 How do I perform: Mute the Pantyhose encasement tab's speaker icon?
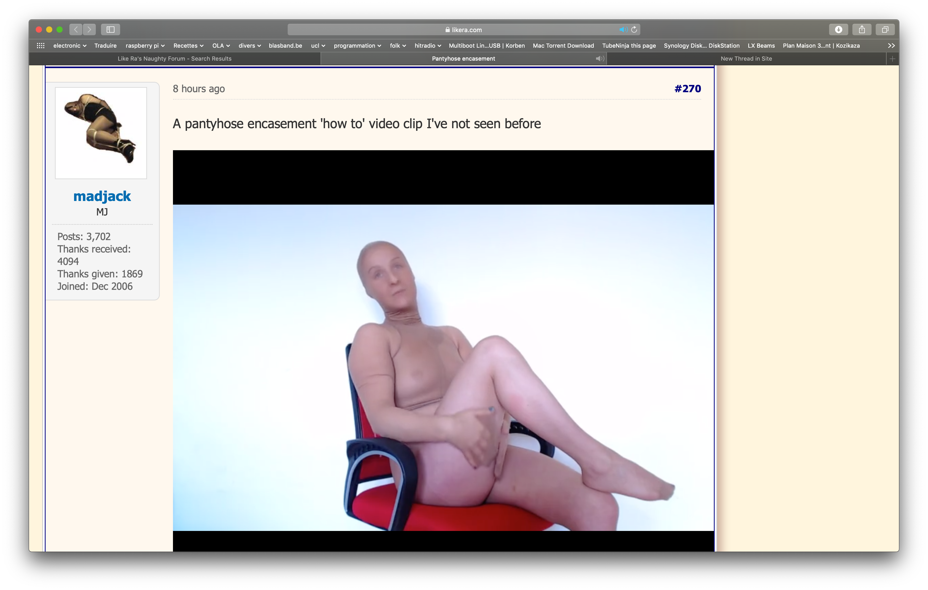click(x=600, y=59)
